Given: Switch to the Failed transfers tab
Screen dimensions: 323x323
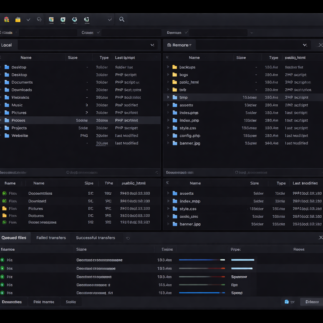Looking at the screenshot, I should (x=50, y=238).
